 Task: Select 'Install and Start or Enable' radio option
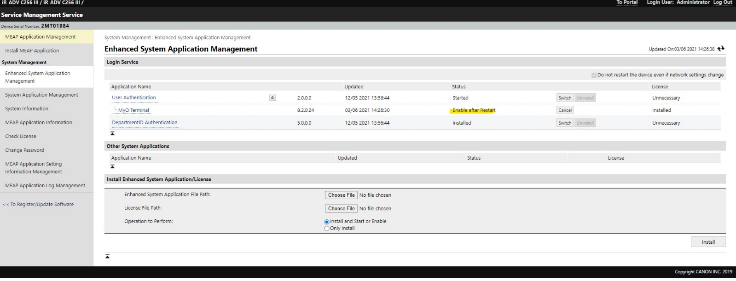(x=327, y=222)
